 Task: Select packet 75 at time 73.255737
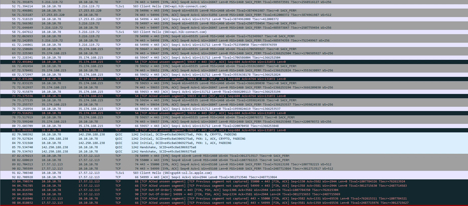pyautogui.click(x=234, y=105)
